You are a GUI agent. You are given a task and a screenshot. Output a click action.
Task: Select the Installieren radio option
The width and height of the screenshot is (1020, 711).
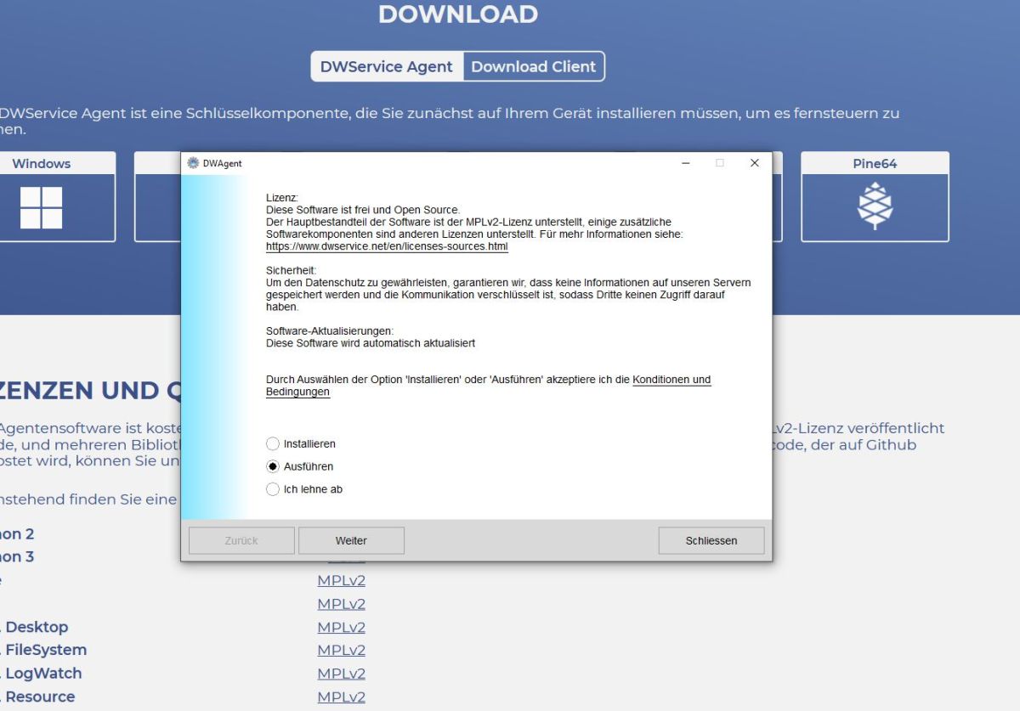[273, 443]
